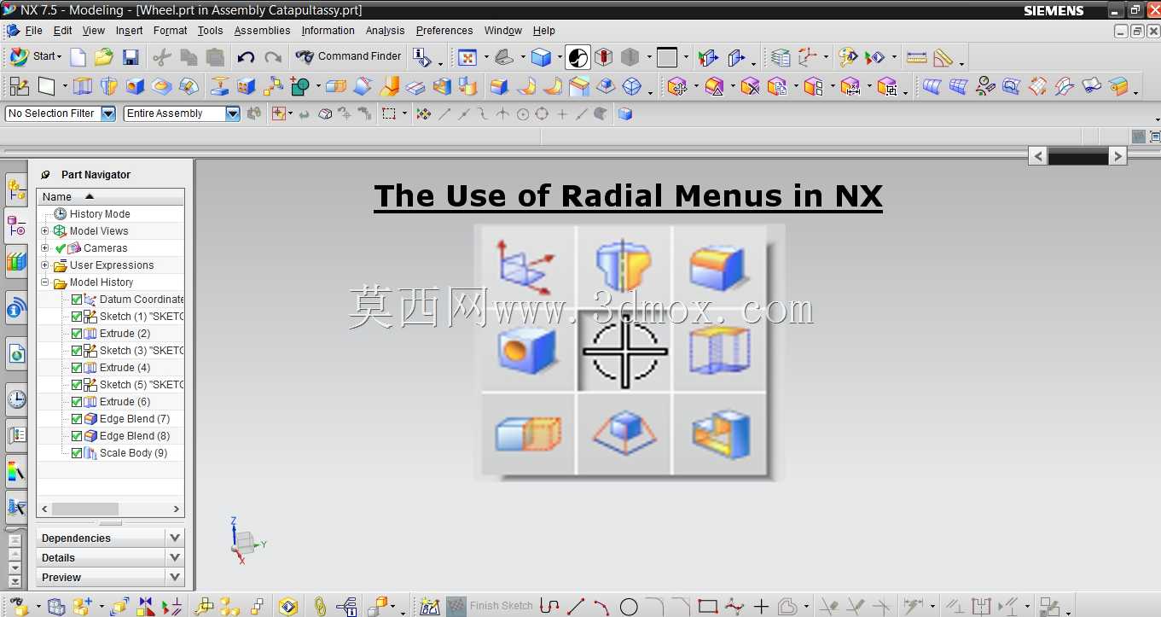Image resolution: width=1161 pixels, height=617 pixels.
Task: Click the Measure Distance ruler icon
Action: 917,58
